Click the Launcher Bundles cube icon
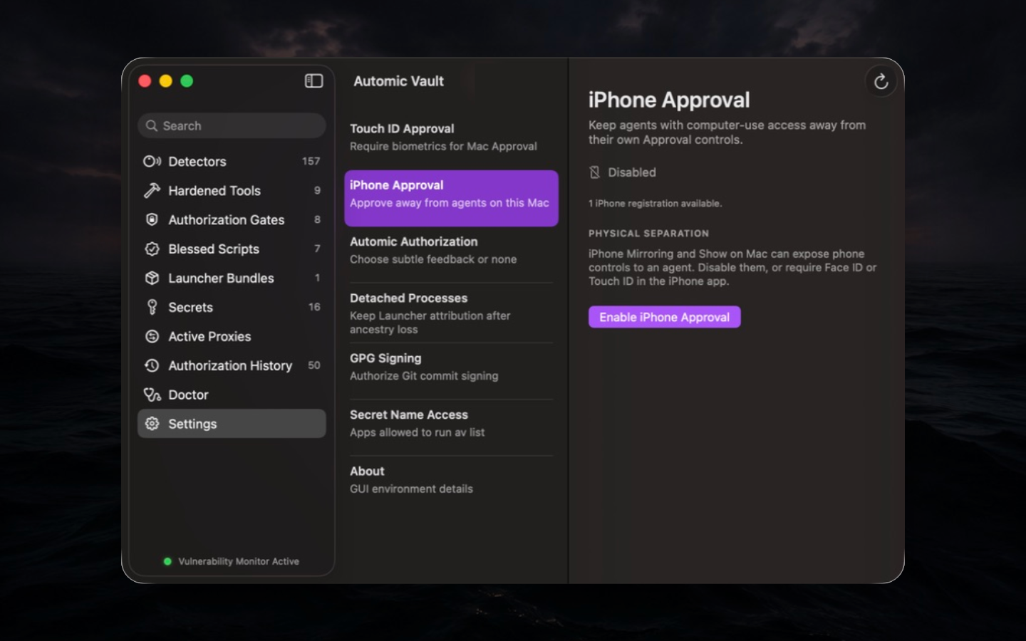 (x=152, y=278)
